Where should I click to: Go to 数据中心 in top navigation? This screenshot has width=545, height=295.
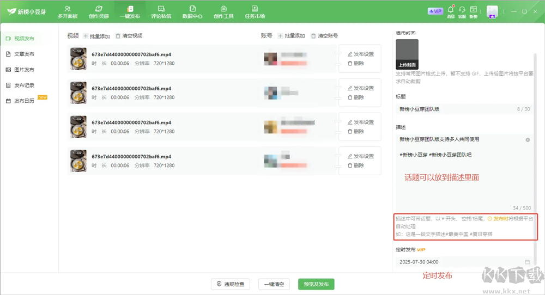pos(192,11)
